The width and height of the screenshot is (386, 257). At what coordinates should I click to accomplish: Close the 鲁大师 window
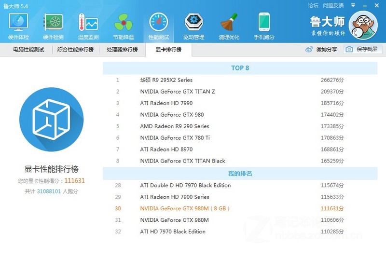377,5
